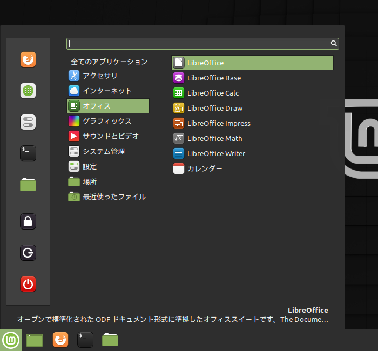The image size is (378, 351).
Task: Click into the menu search field
Action: [202, 44]
